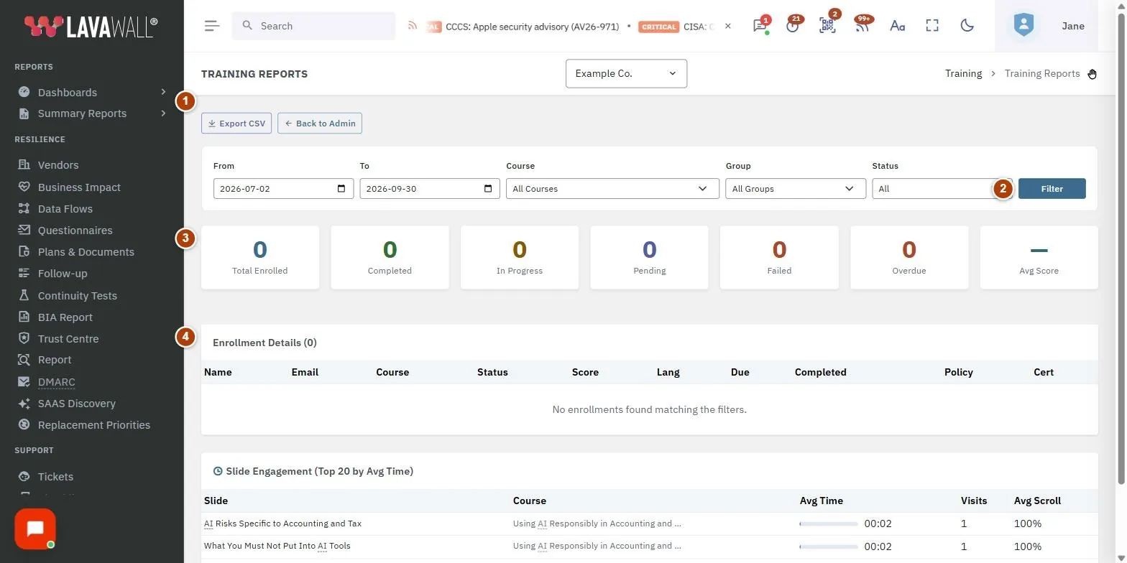Apply filters with the Filter button
This screenshot has width=1127, height=563.
click(1052, 189)
